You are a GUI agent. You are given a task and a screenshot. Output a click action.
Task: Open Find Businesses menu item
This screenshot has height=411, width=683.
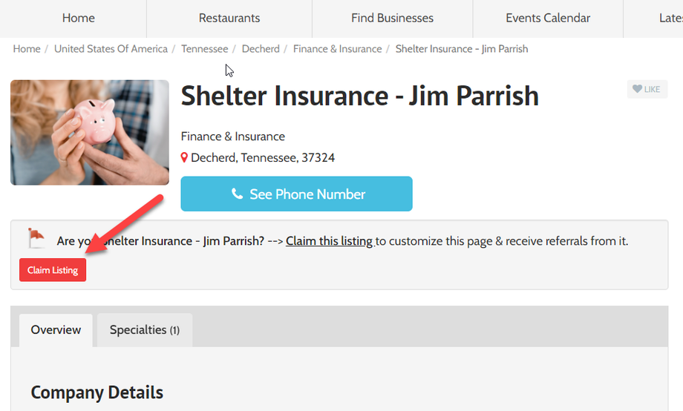click(392, 18)
